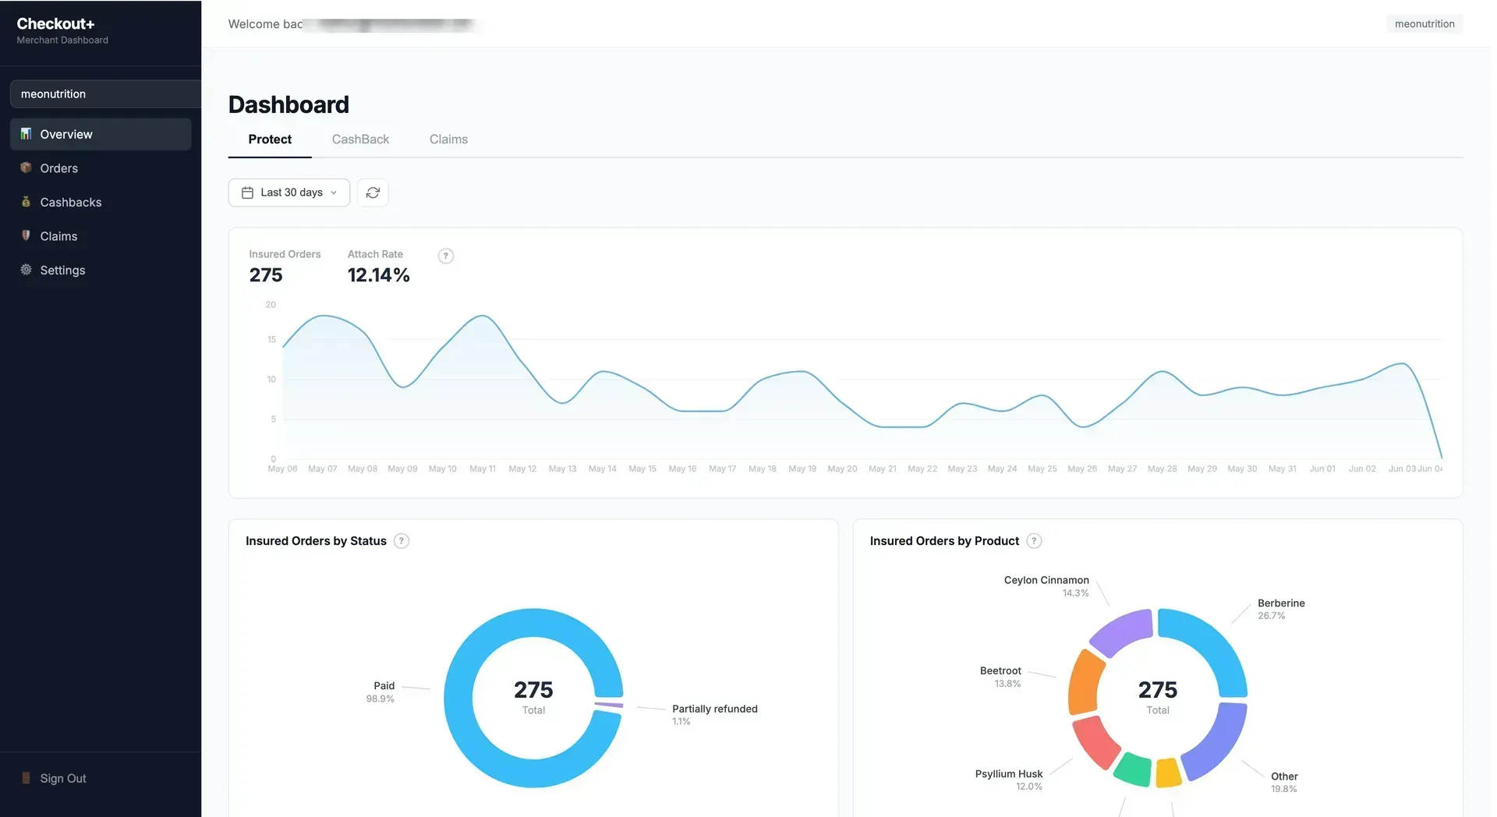The height and width of the screenshot is (817, 1497).
Task: Switch to the Protect tab
Action: click(270, 140)
